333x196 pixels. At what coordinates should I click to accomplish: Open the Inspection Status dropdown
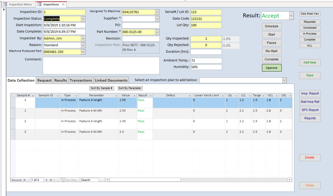click(x=83, y=19)
